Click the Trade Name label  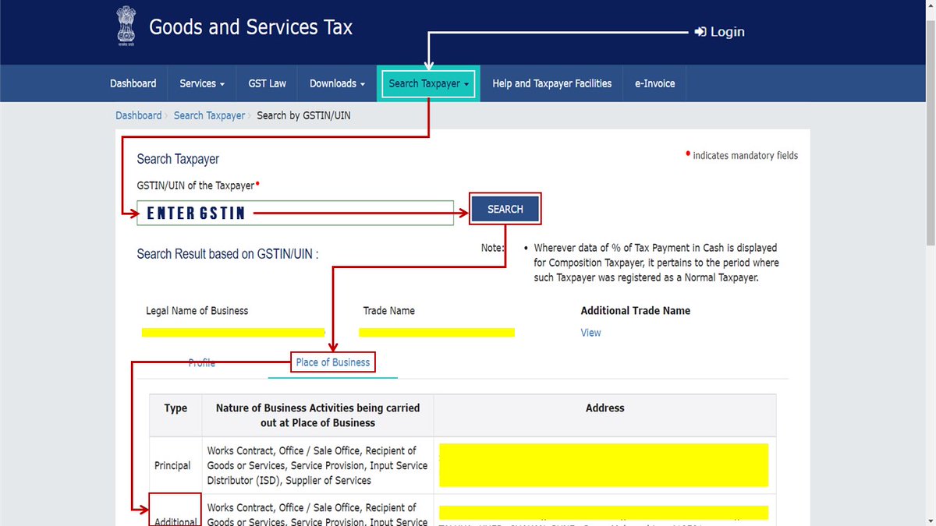pos(388,311)
